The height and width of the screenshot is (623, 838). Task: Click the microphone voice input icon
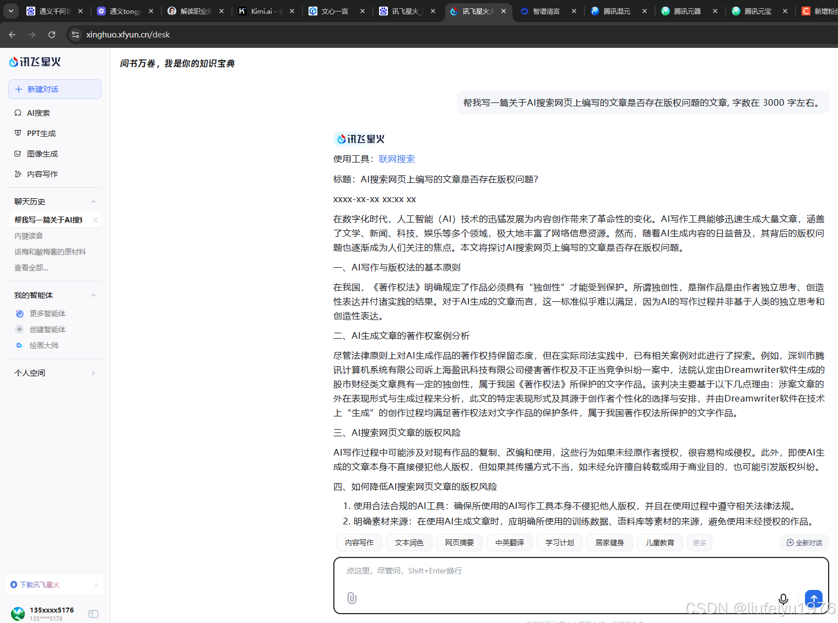[783, 599]
